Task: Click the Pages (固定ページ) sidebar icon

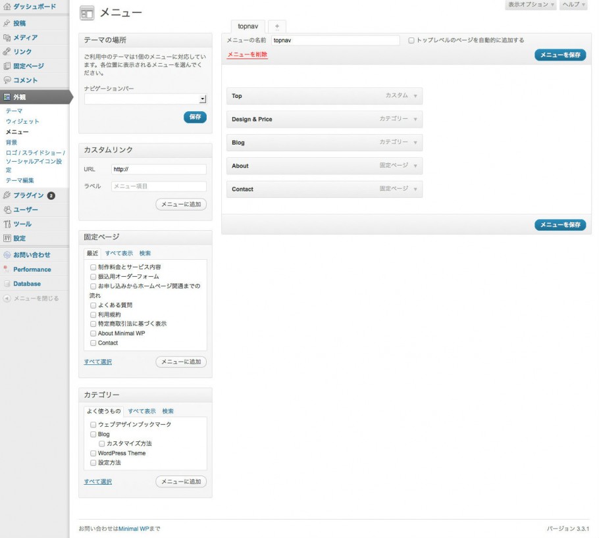Action: click(x=7, y=66)
